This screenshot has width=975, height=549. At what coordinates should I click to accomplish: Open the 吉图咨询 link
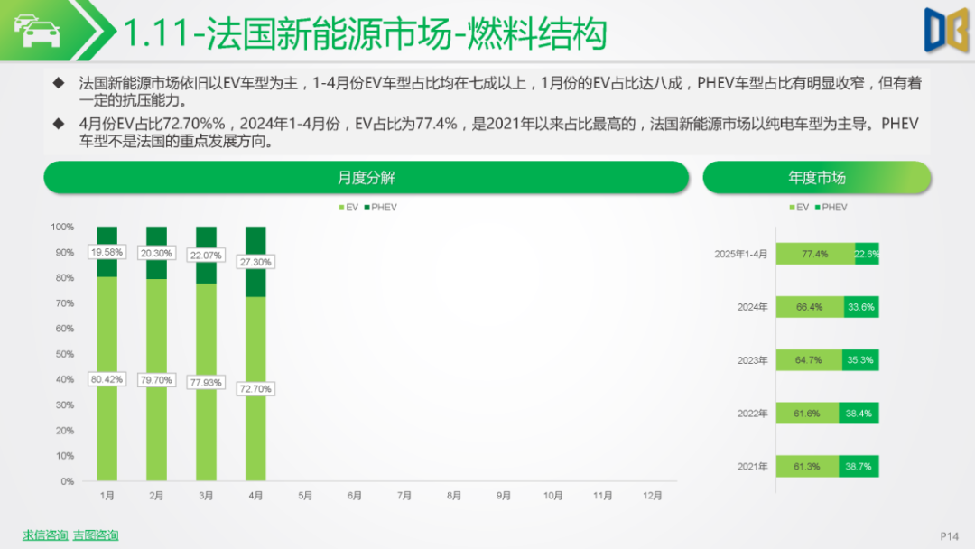[x=96, y=535]
